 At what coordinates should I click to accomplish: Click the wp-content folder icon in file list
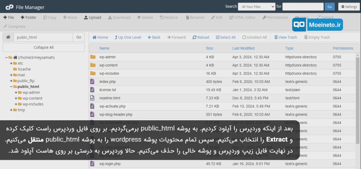(x=93, y=65)
